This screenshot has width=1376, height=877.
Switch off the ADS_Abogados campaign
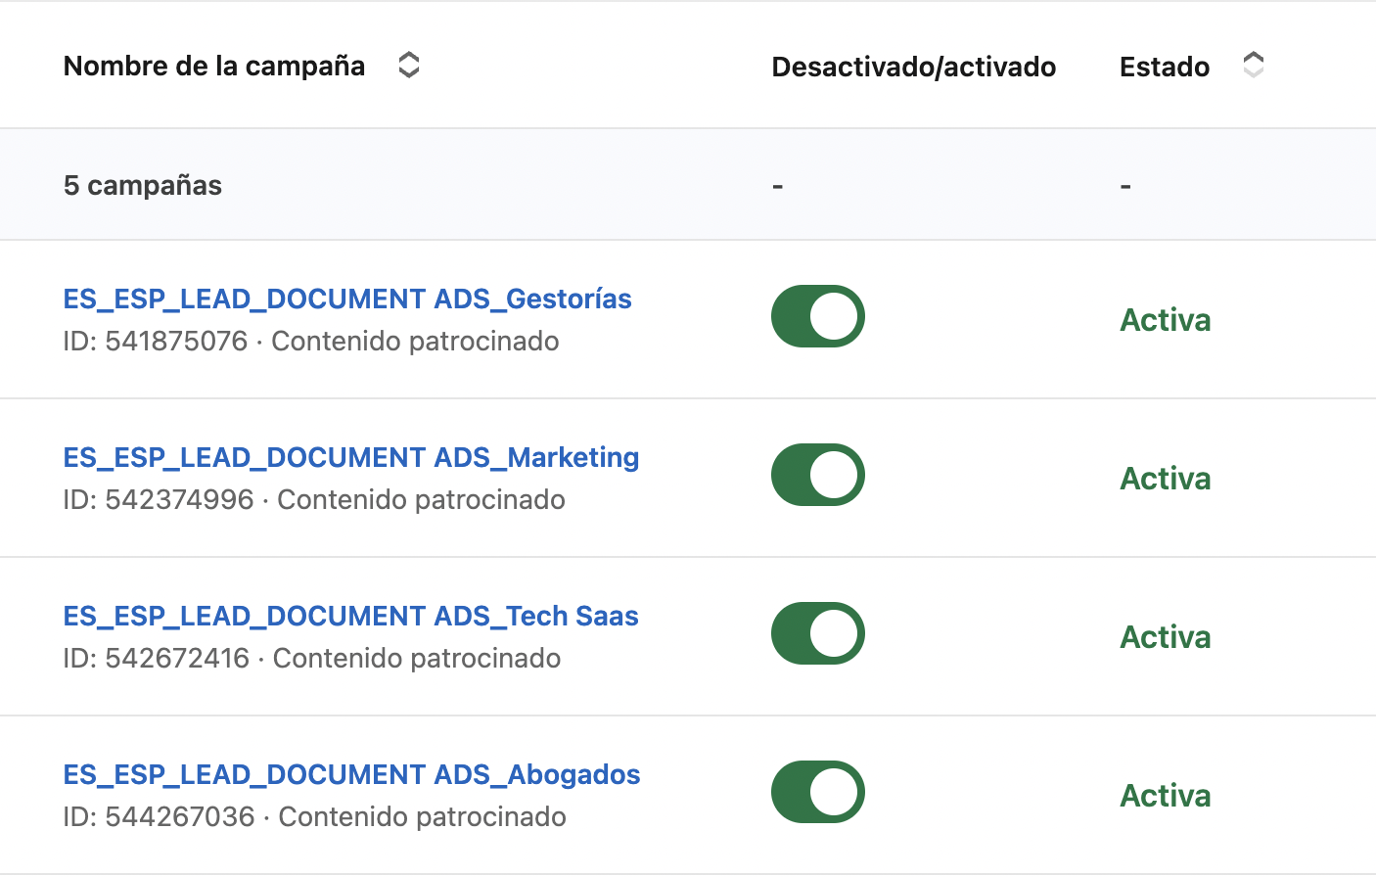pyautogui.click(x=818, y=792)
